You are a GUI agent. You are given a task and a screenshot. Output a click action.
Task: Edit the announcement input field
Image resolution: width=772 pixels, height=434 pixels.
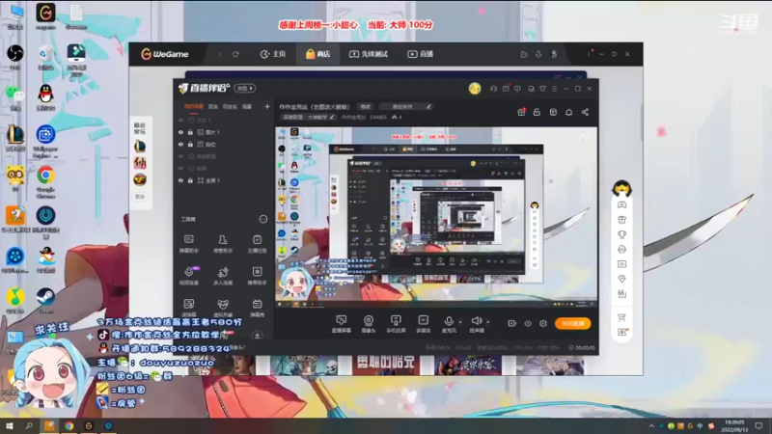tap(406, 107)
